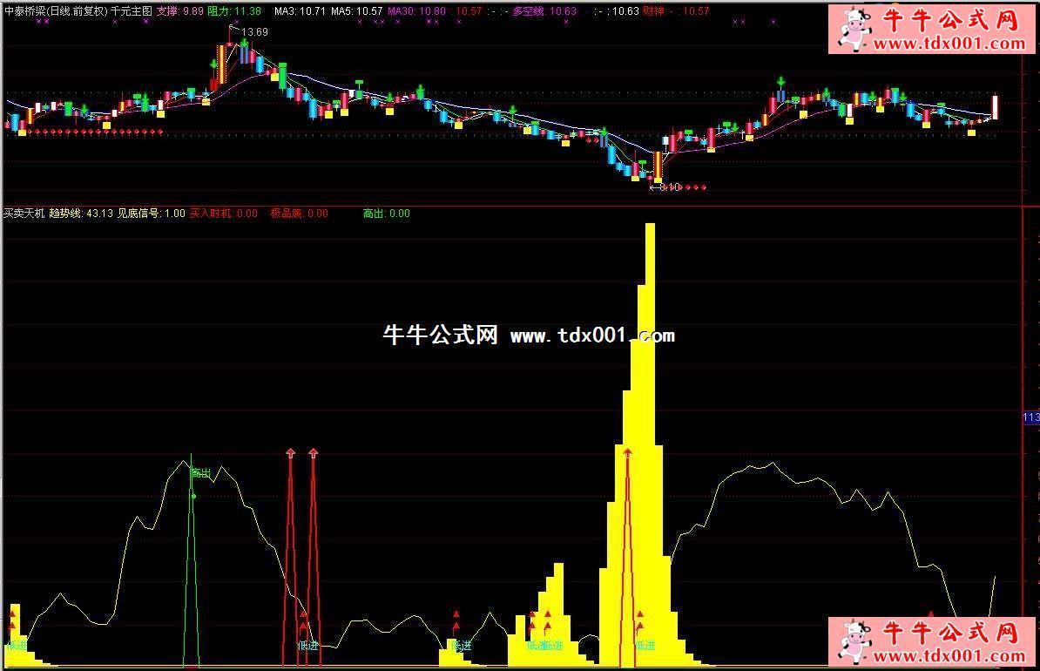Click the red arrow inside tall yellow peak

pyautogui.click(x=627, y=453)
